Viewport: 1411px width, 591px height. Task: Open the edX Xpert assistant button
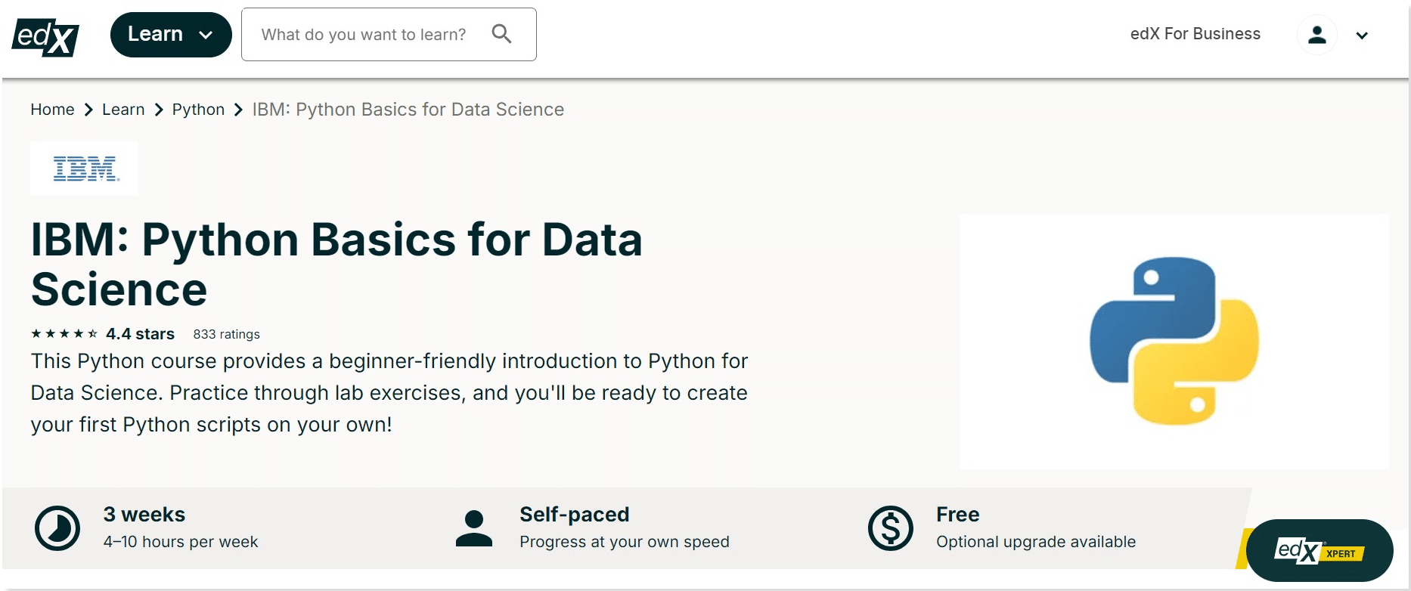point(1320,550)
